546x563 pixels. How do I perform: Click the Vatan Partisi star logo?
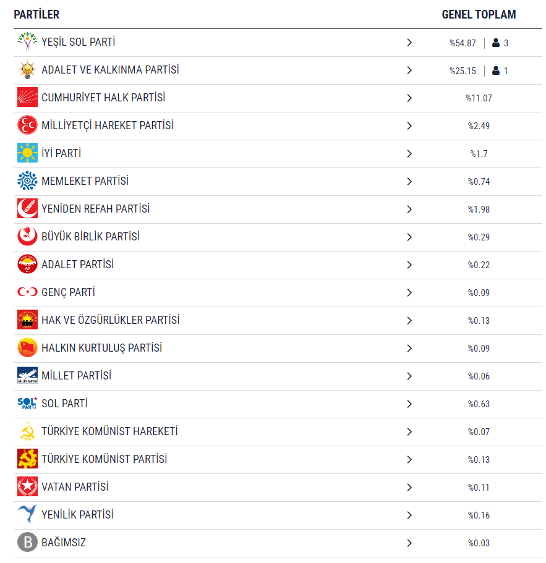tap(27, 487)
